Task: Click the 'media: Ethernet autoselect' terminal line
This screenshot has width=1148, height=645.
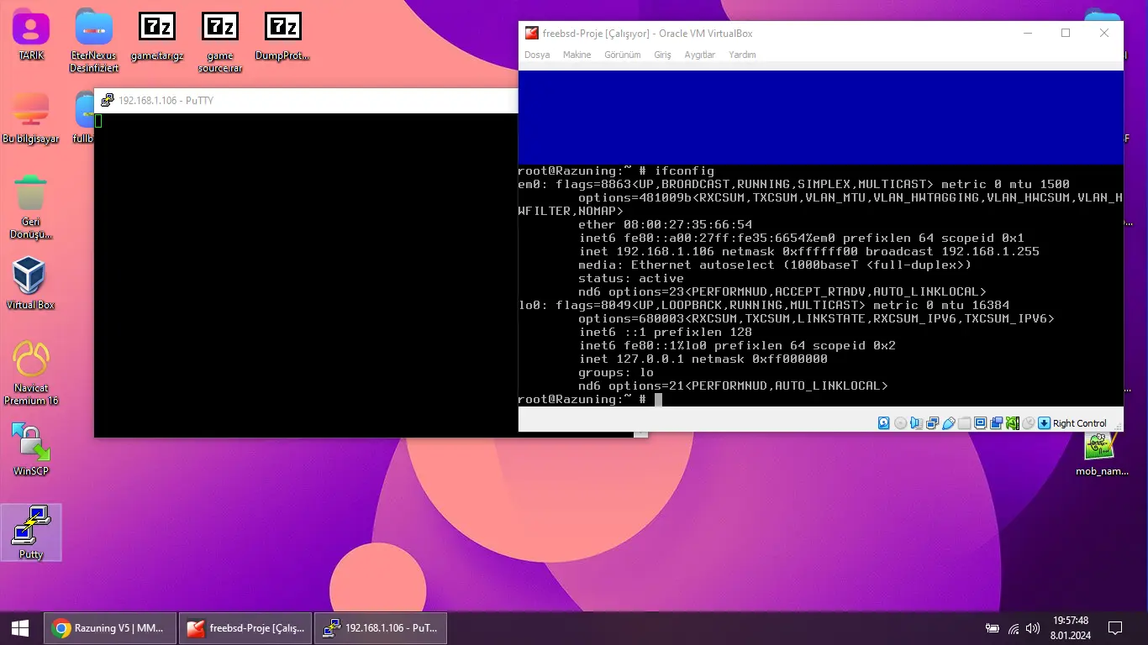Action: coord(775,265)
